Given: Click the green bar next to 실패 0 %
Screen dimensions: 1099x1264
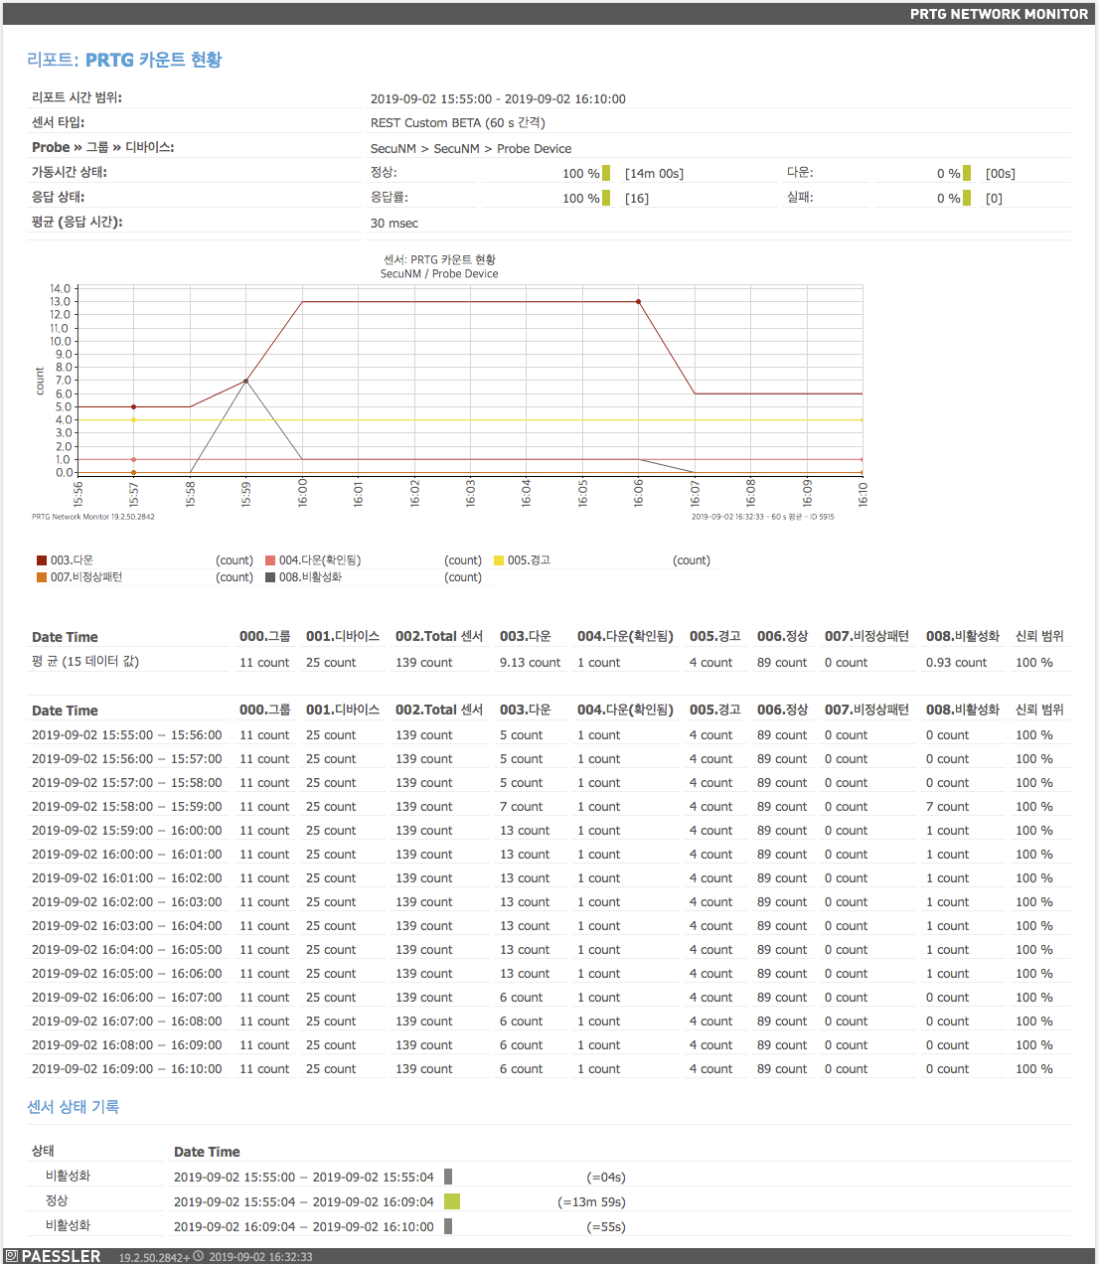Looking at the screenshot, I should click(x=967, y=198).
